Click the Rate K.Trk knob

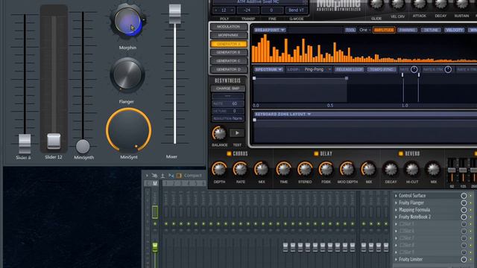point(448,69)
